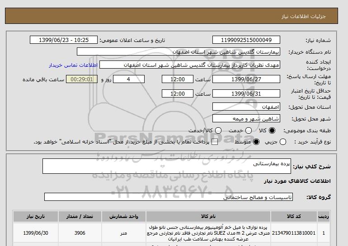The image size is (348, 246).
Task: Click the تاریخ نیاز column header
Action: point(36,217)
